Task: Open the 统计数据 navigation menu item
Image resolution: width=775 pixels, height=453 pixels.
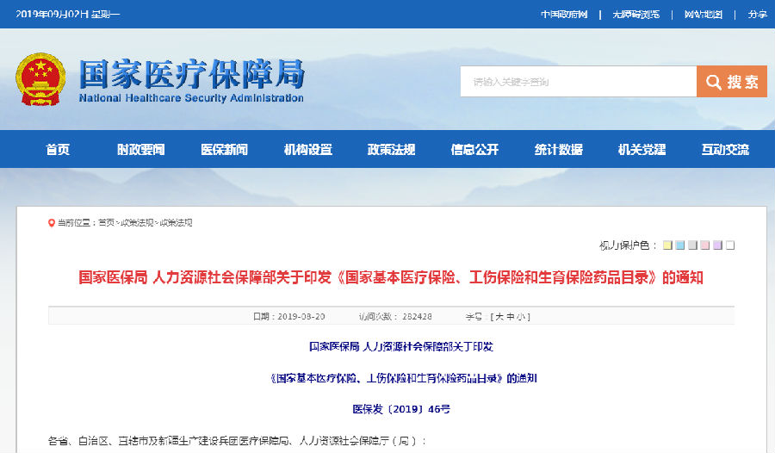Action: (559, 149)
